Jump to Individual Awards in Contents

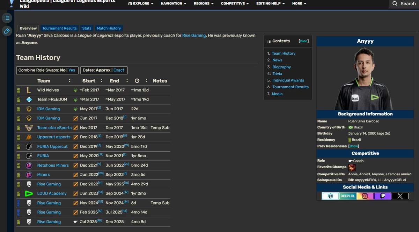[x=288, y=80]
